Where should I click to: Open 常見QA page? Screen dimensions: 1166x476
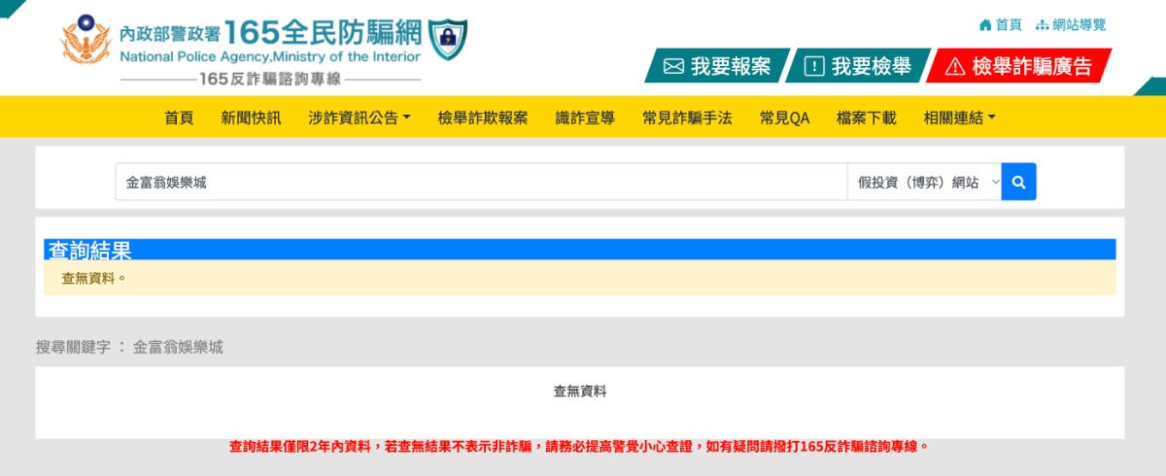click(x=784, y=118)
